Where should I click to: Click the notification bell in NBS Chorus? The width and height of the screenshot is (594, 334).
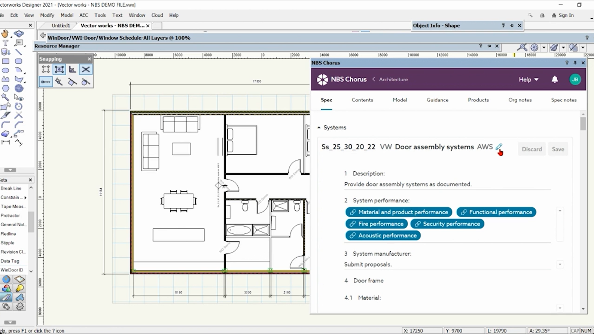coord(554,79)
